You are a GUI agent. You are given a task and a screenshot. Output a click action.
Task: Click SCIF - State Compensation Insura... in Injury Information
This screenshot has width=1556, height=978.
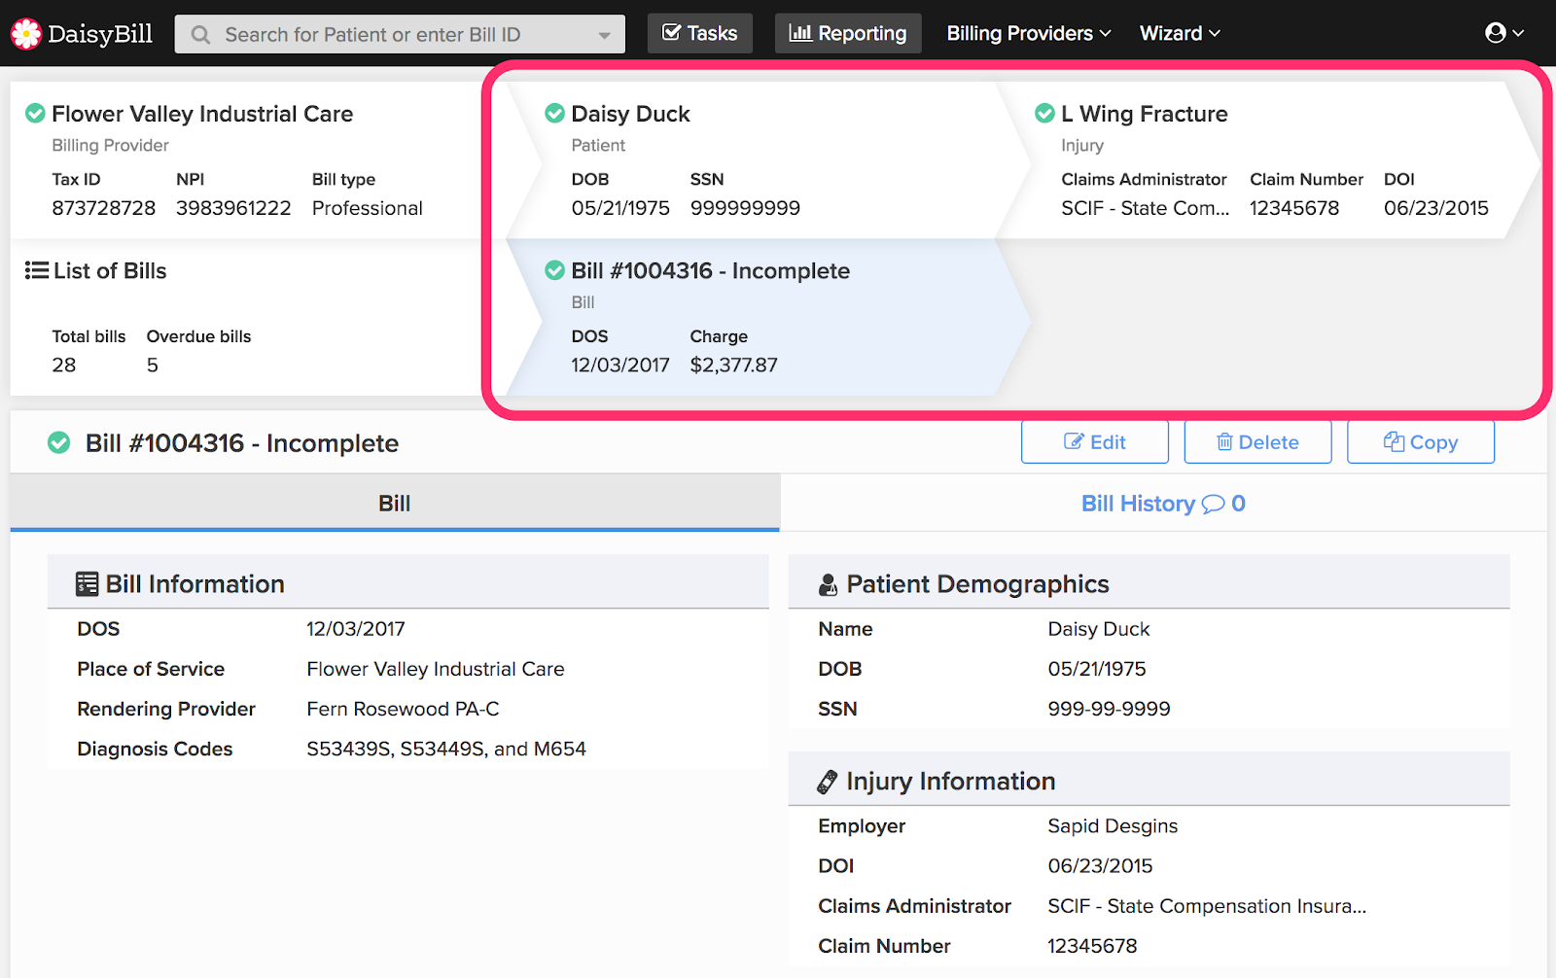[x=1207, y=906]
